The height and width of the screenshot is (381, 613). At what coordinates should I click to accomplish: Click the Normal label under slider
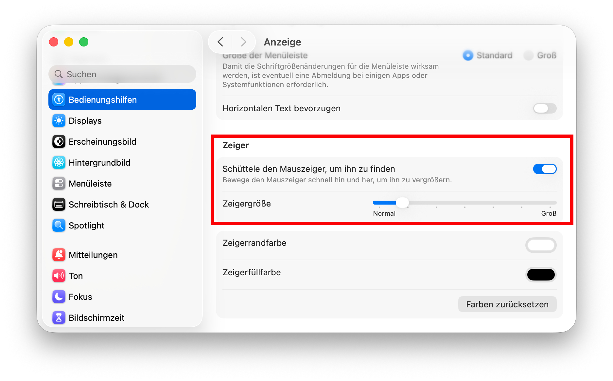[x=384, y=213]
